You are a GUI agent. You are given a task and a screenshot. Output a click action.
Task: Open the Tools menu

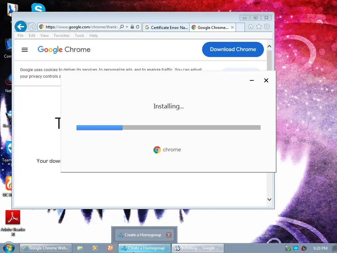[79, 36]
